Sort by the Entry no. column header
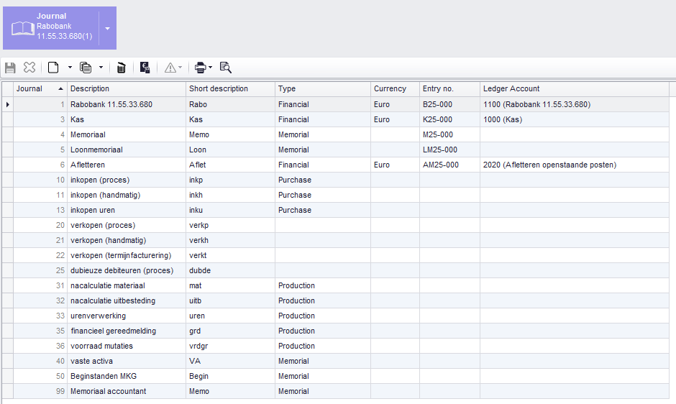 [449, 89]
